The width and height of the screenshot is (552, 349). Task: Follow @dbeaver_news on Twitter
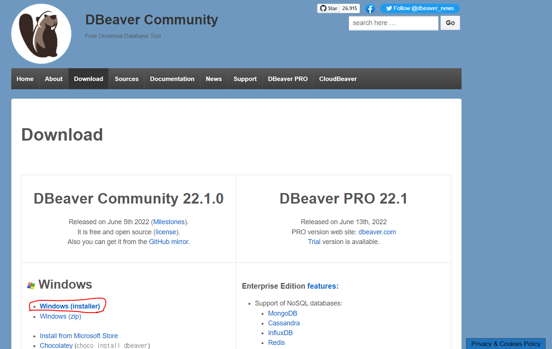[x=420, y=8]
